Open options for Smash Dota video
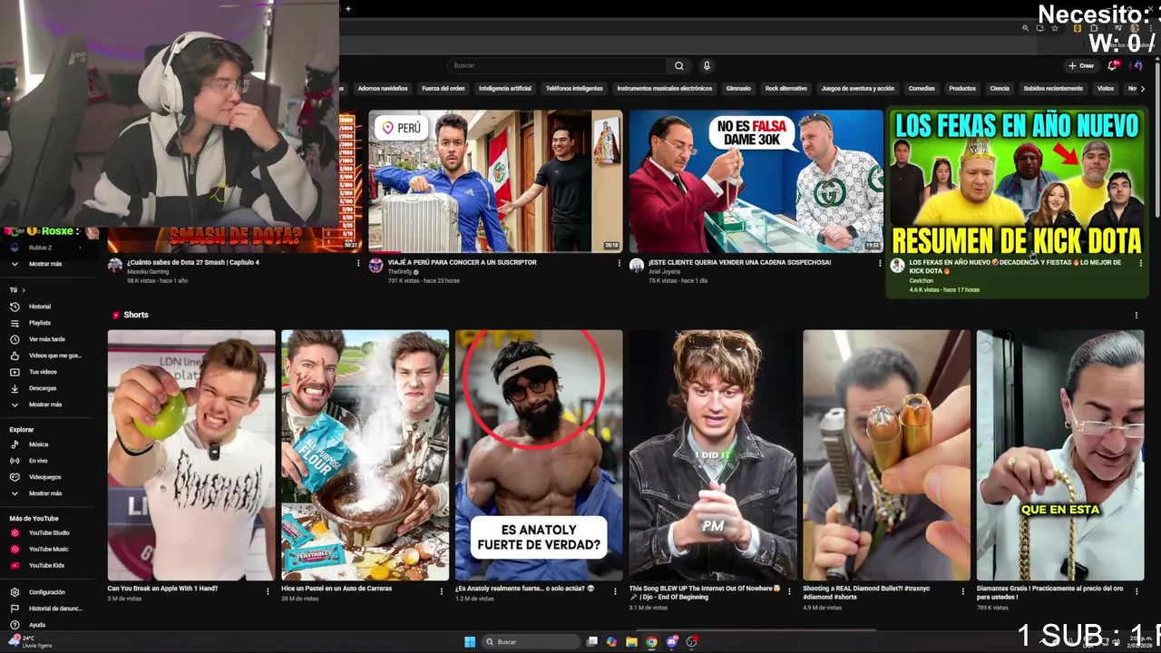This screenshot has height=653, width=1161. tap(358, 263)
